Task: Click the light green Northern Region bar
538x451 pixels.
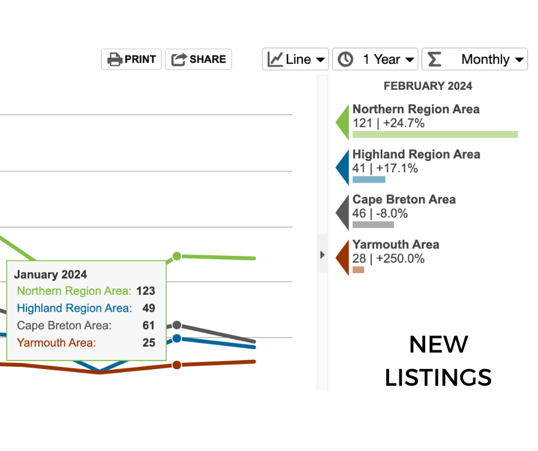Action: (x=435, y=134)
